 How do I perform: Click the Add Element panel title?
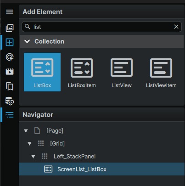43,12
